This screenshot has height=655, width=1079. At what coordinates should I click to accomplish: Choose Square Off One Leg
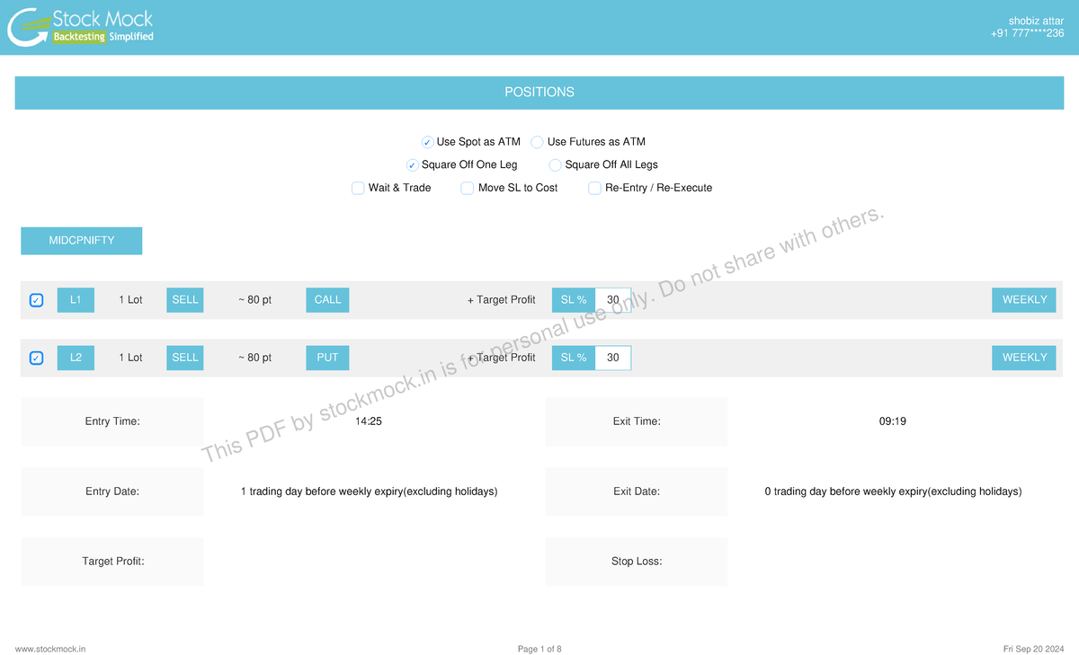[x=413, y=165]
